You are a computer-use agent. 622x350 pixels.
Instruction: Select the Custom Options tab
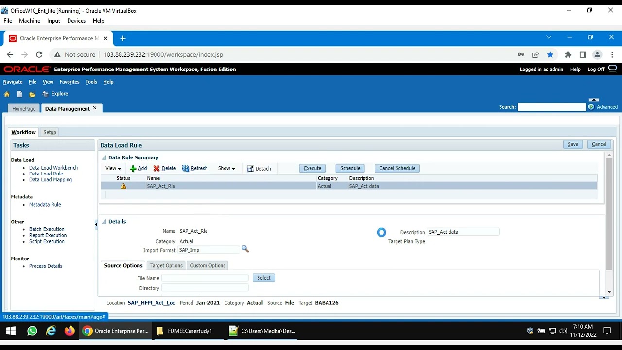pos(207,265)
